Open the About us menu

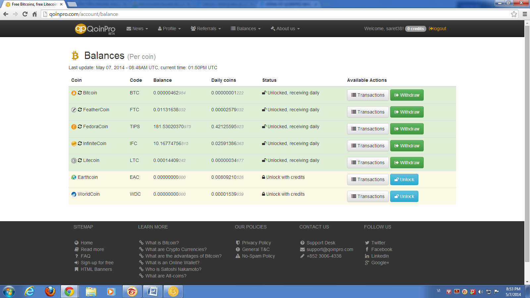coord(285,29)
